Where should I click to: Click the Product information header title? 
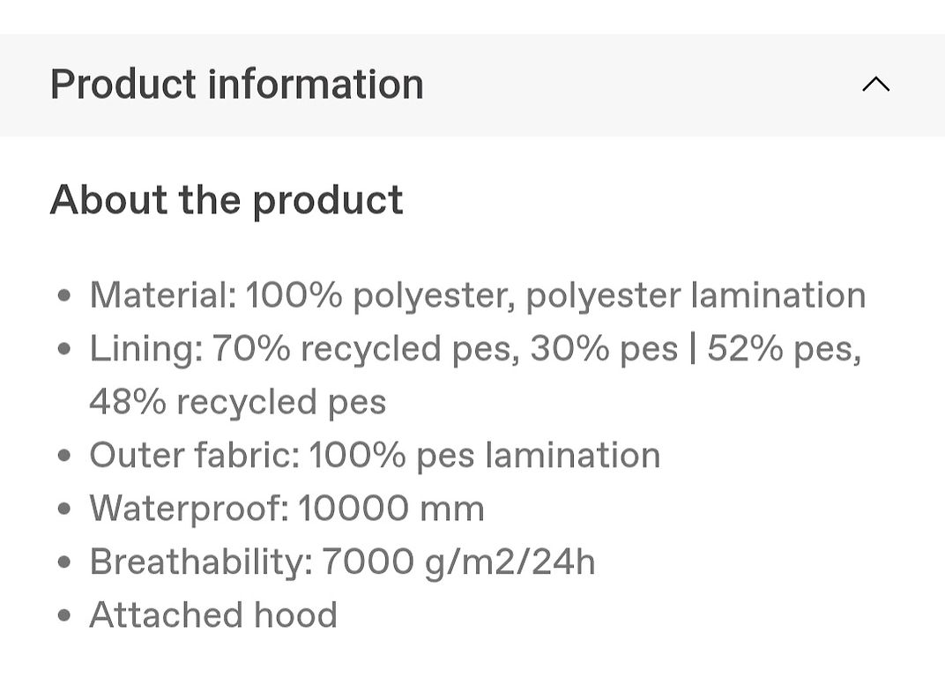click(x=237, y=85)
